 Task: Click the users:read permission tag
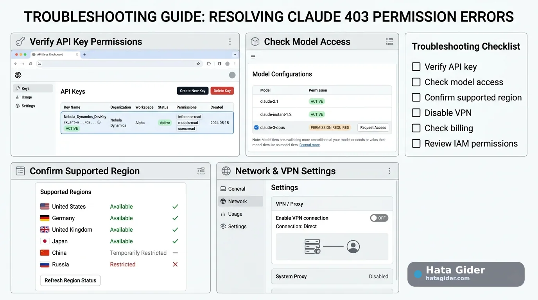click(x=187, y=129)
